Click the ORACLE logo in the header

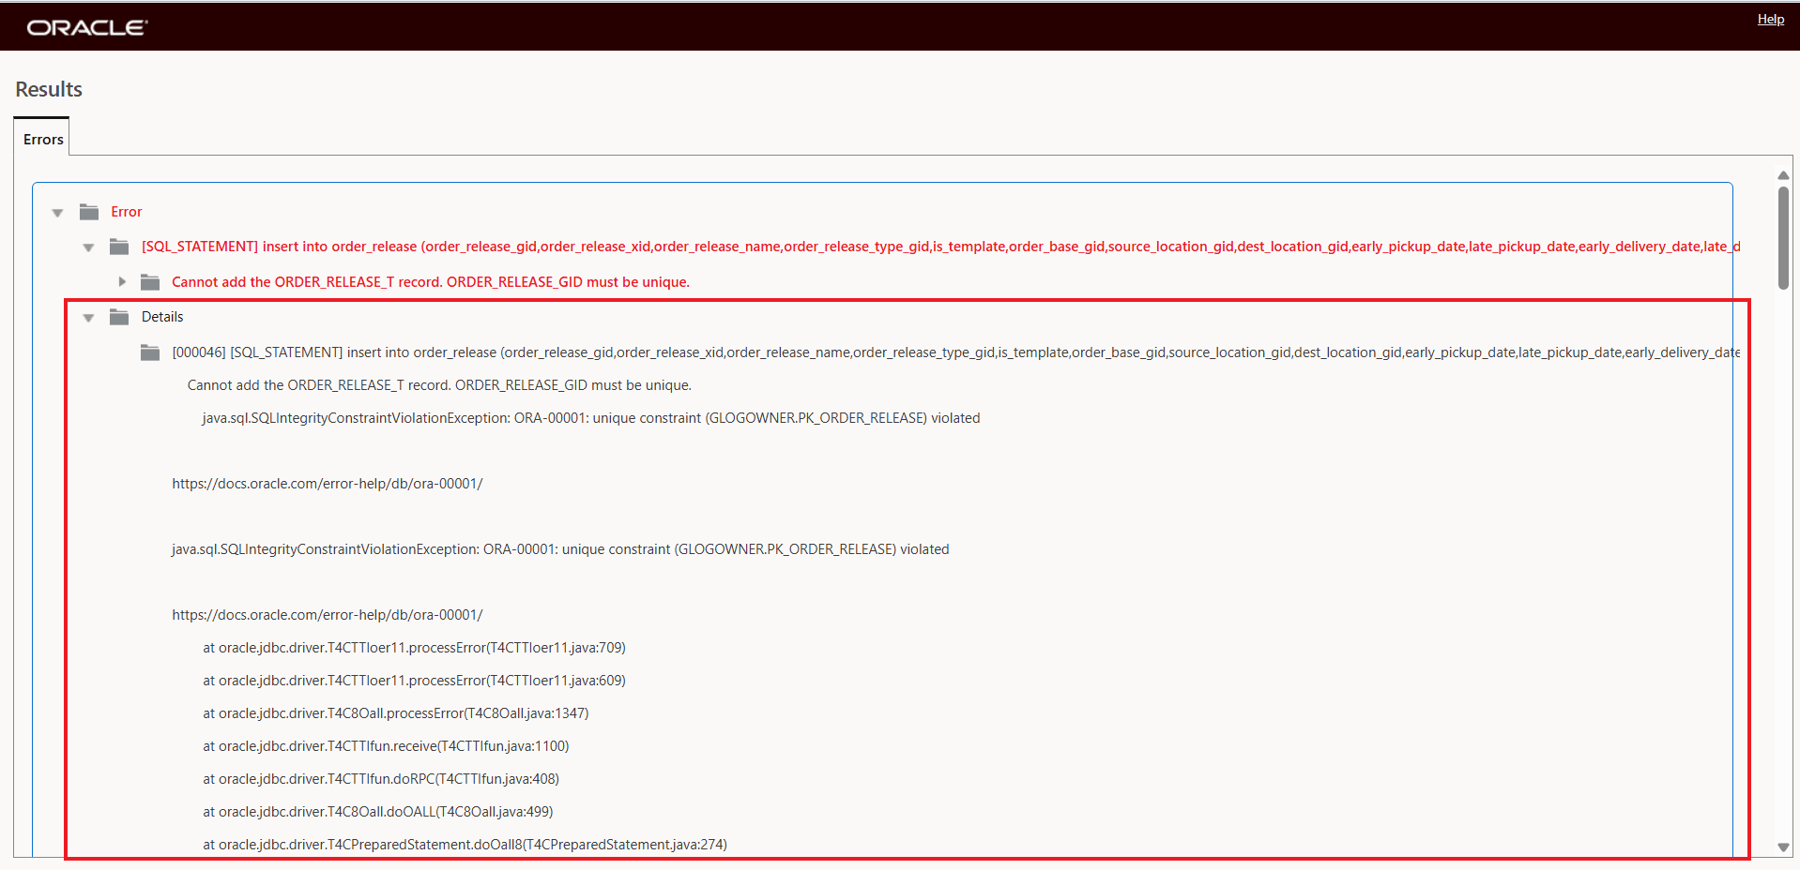85,25
